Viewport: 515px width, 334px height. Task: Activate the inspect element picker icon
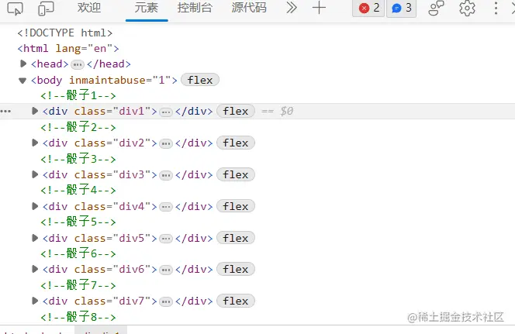click(x=15, y=9)
